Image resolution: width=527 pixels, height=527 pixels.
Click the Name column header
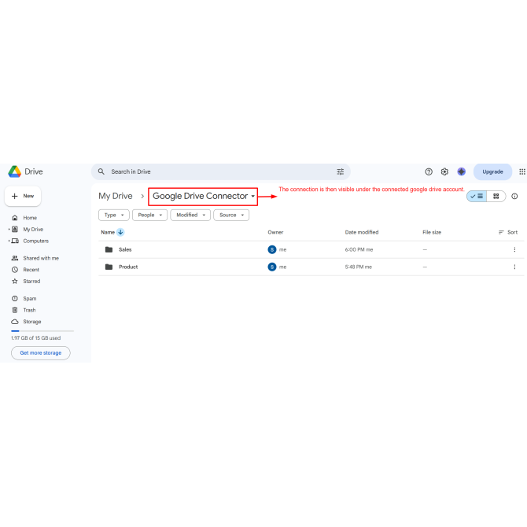point(108,232)
